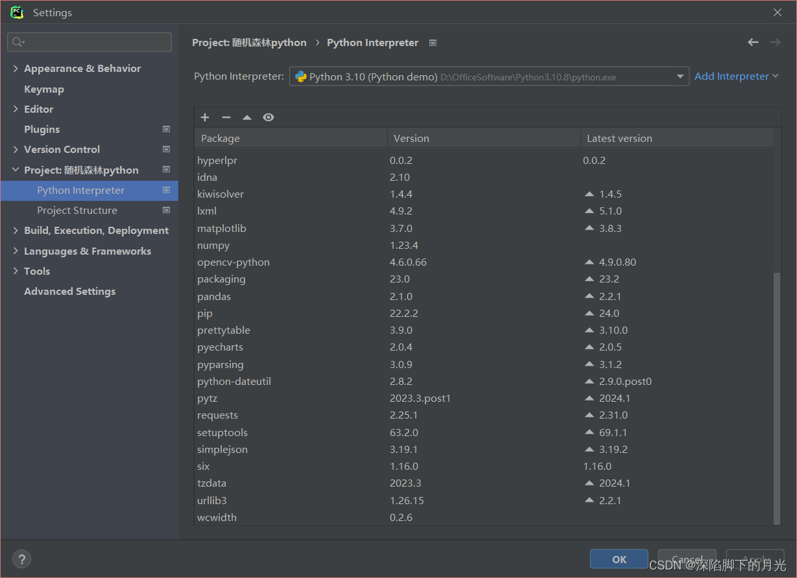Click the back navigation arrow
Screen dimensions: 797x578
click(753, 42)
